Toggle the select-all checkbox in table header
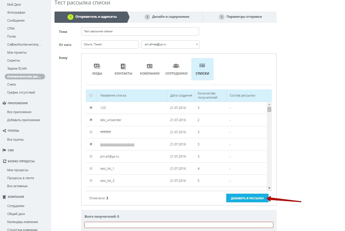Screen dimensions: 345x231 91,95
